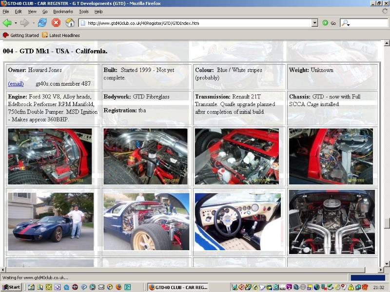Click the teal icon after Firefox in Quick Launch
The image size is (390, 292).
coord(128,287)
